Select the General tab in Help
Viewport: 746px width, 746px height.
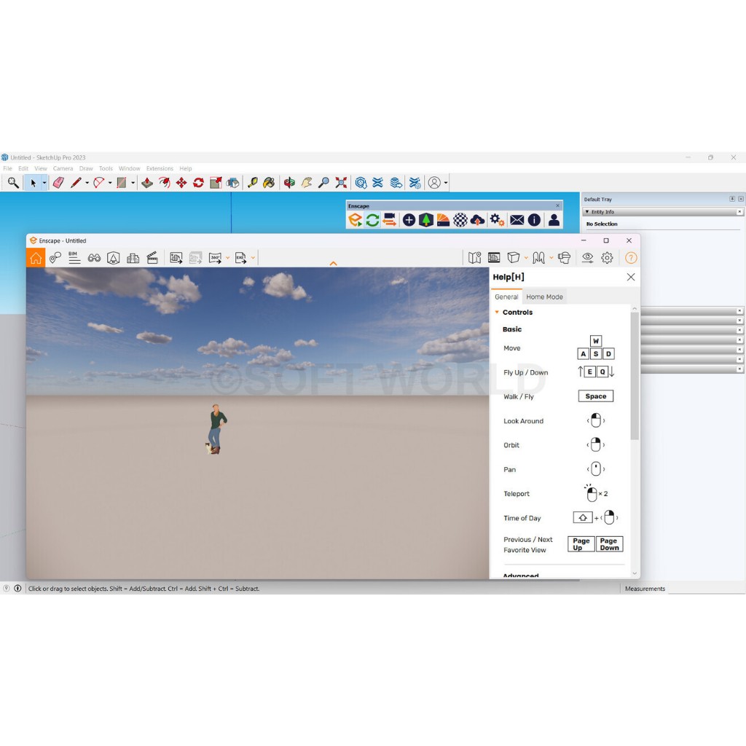tap(506, 297)
